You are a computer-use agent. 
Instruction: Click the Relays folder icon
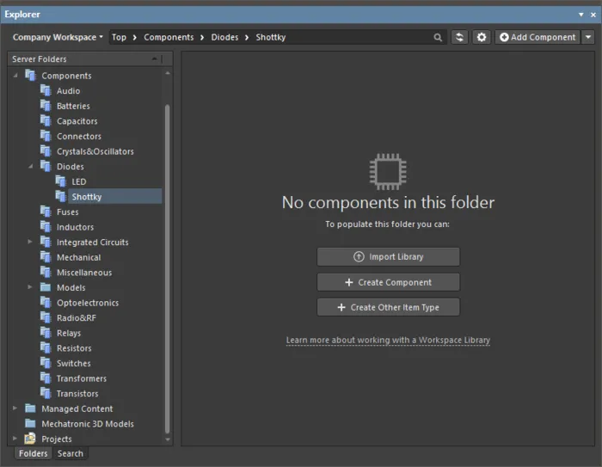coord(46,333)
